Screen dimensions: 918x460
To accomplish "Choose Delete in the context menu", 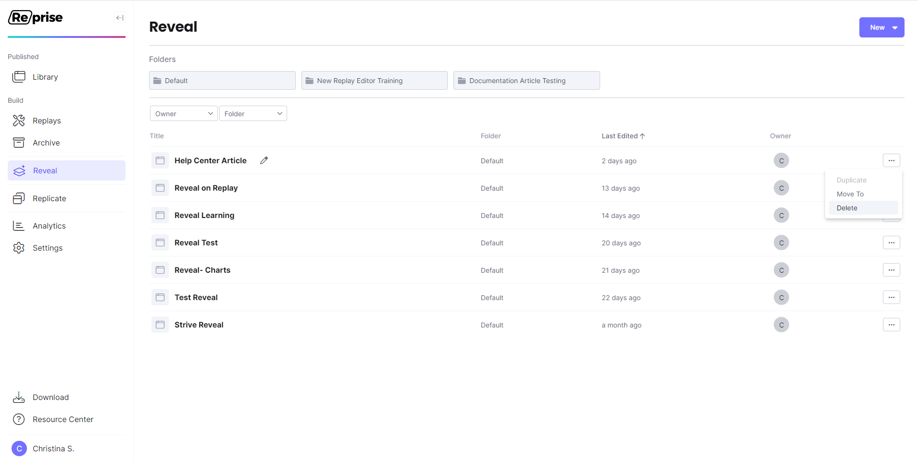I will click(864, 208).
